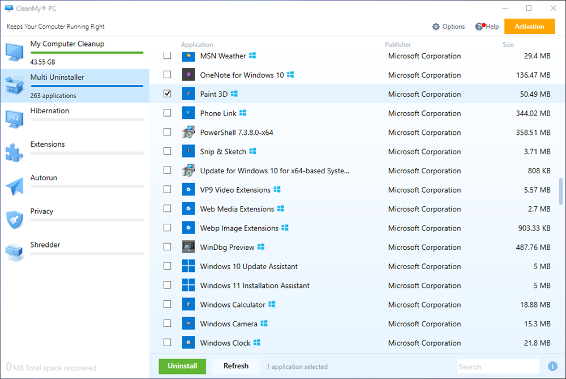Viewport: 566px width, 379px height.
Task: Open Activation from the top bar
Action: [x=529, y=26]
